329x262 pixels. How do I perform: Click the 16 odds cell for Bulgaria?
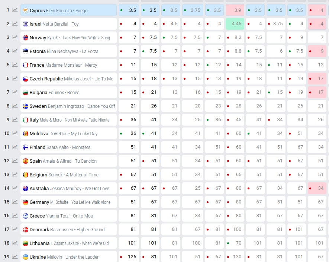193,92
